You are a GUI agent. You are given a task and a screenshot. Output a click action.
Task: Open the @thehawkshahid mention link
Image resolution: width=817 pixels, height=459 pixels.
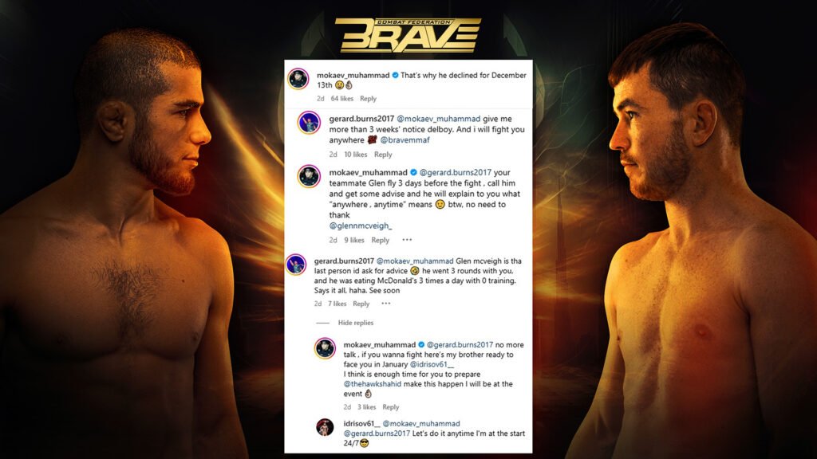click(x=372, y=383)
